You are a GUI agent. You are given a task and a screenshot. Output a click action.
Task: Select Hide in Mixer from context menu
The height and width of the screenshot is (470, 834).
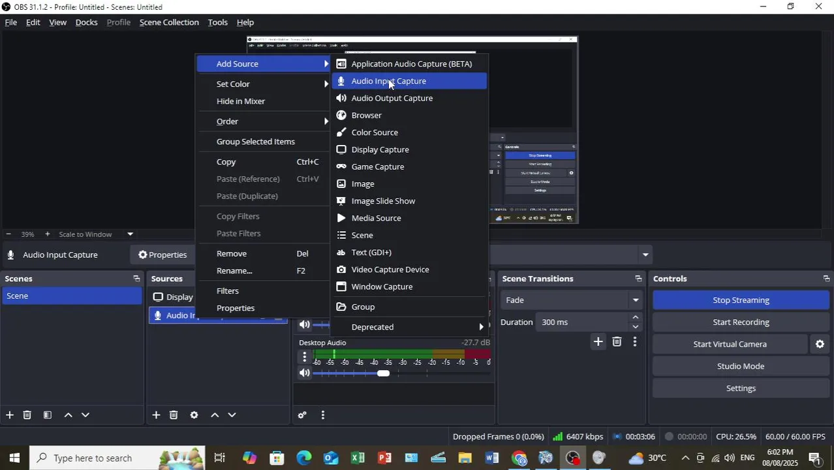[263, 101]
